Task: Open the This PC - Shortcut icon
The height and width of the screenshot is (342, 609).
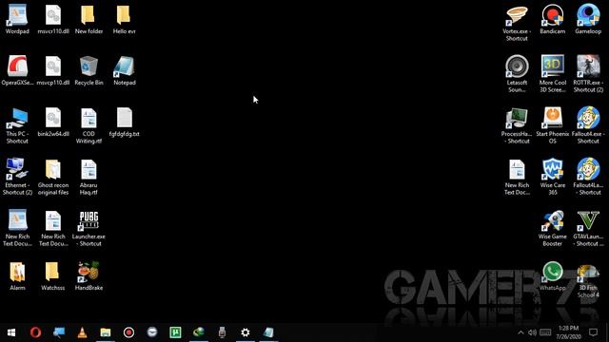Action: click(17, 125)
